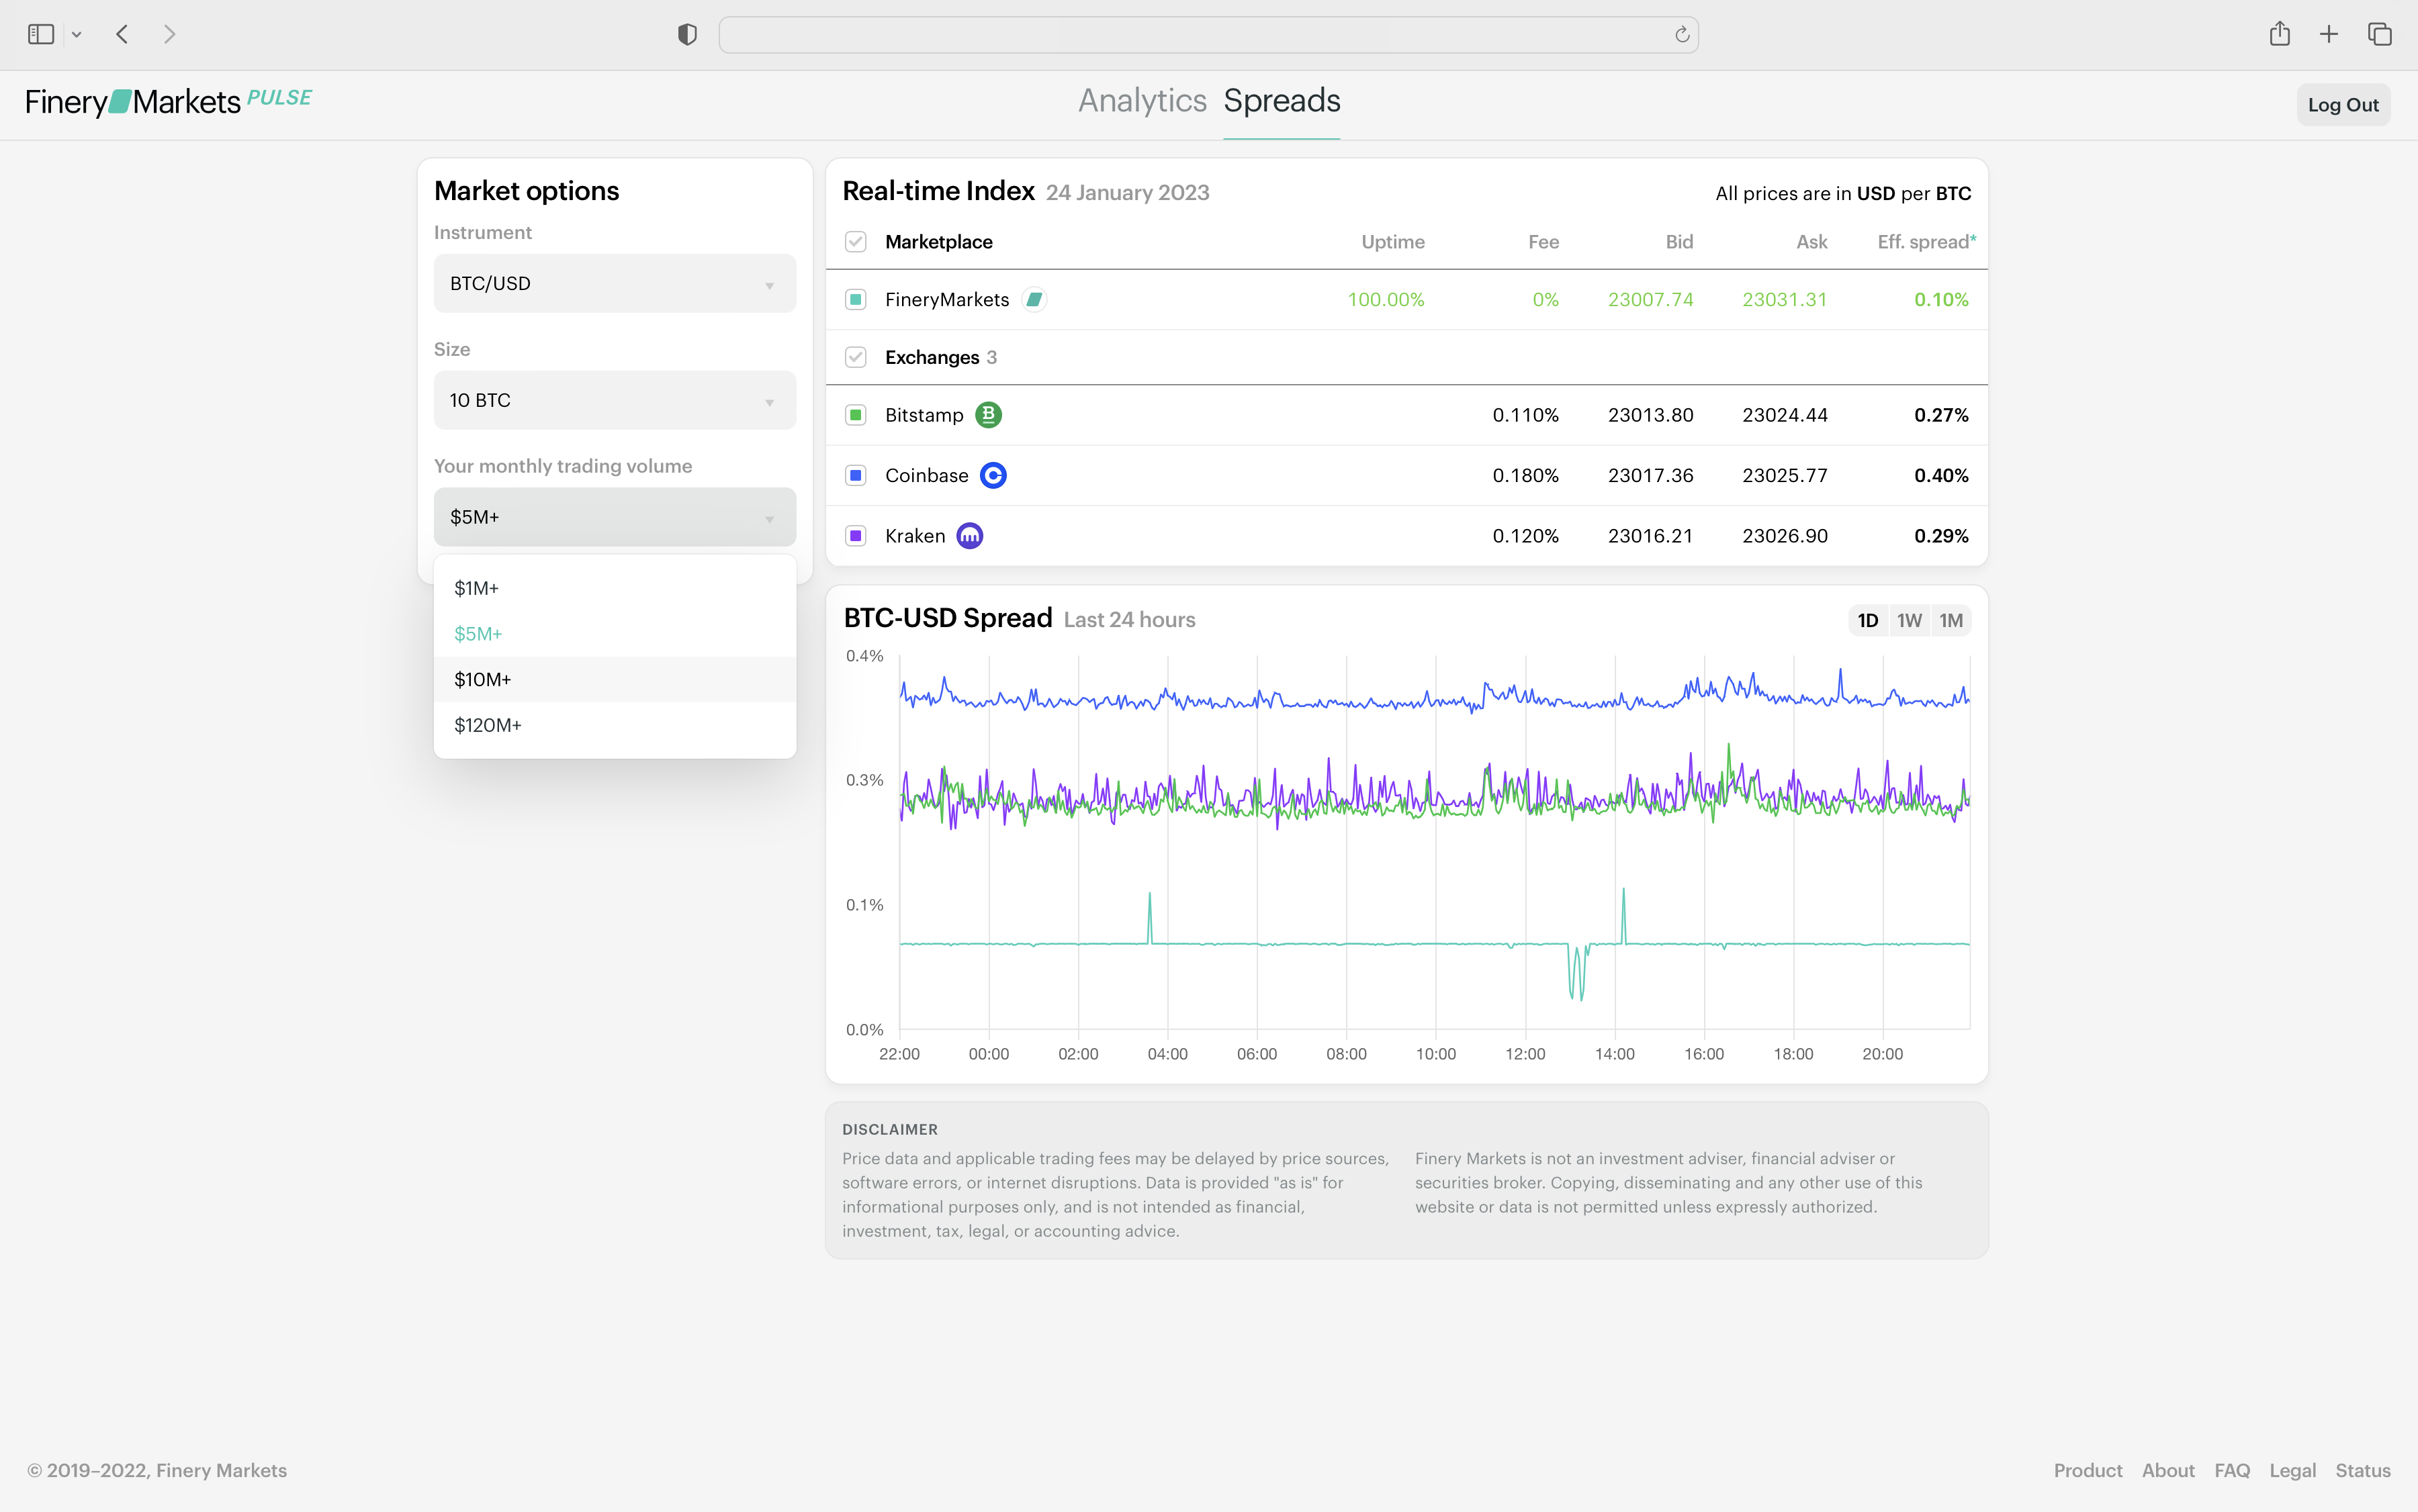Image resolution: width=2418 pixels, height=1512 pixels.
Task: Choose the $1M+ volume option
Action: (615, 588)
